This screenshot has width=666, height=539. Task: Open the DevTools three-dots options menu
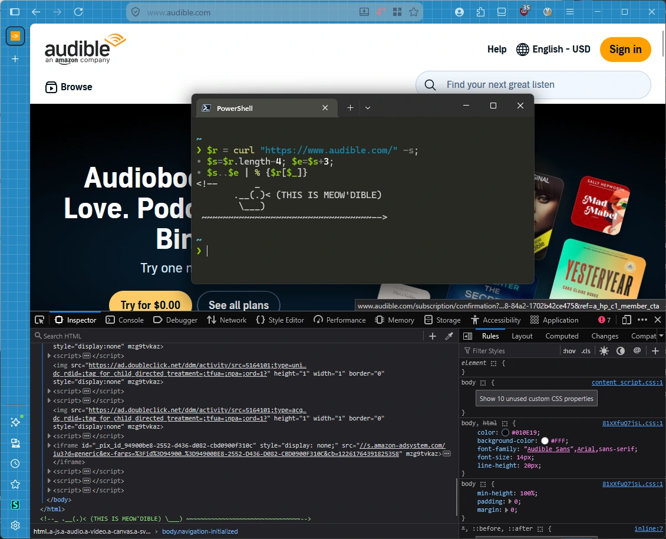tap(642, 320)
